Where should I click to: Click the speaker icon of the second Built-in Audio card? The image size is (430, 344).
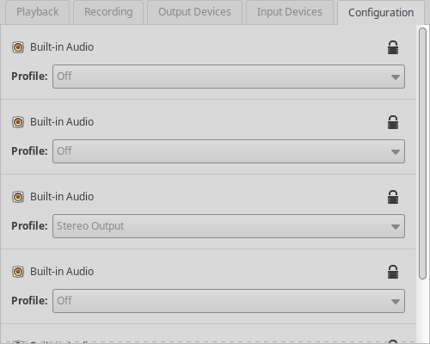[18, 122]
